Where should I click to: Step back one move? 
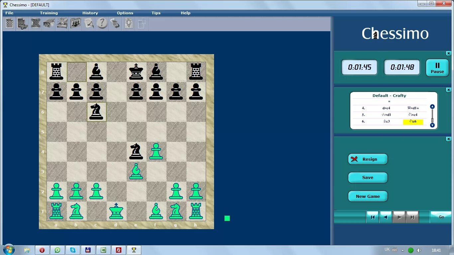click(x=386, y=217)
